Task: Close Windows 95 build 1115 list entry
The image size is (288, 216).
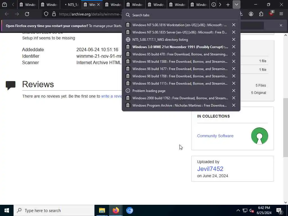Action: [x=234, y=83]
